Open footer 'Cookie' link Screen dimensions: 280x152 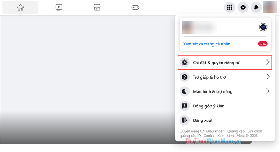coord(209,136)
